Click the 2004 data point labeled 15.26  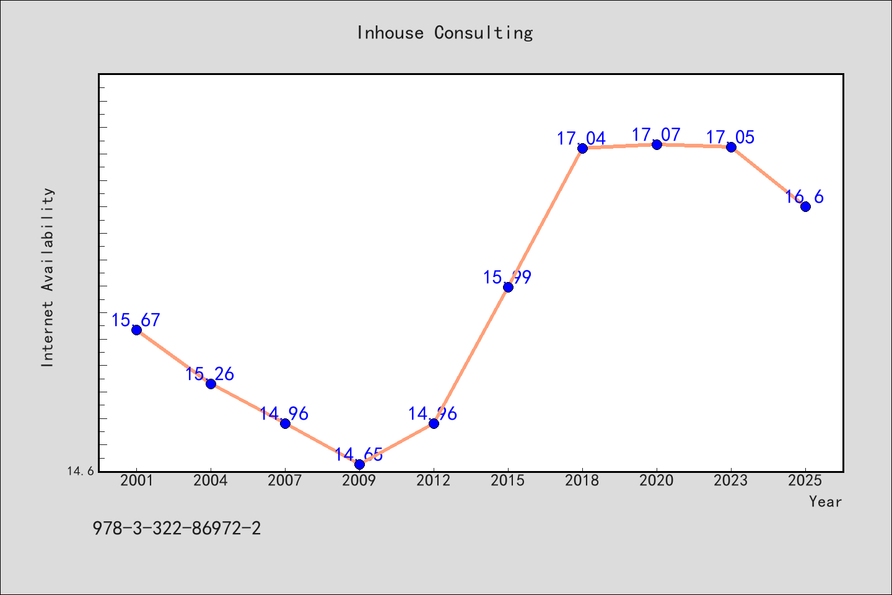211,384
